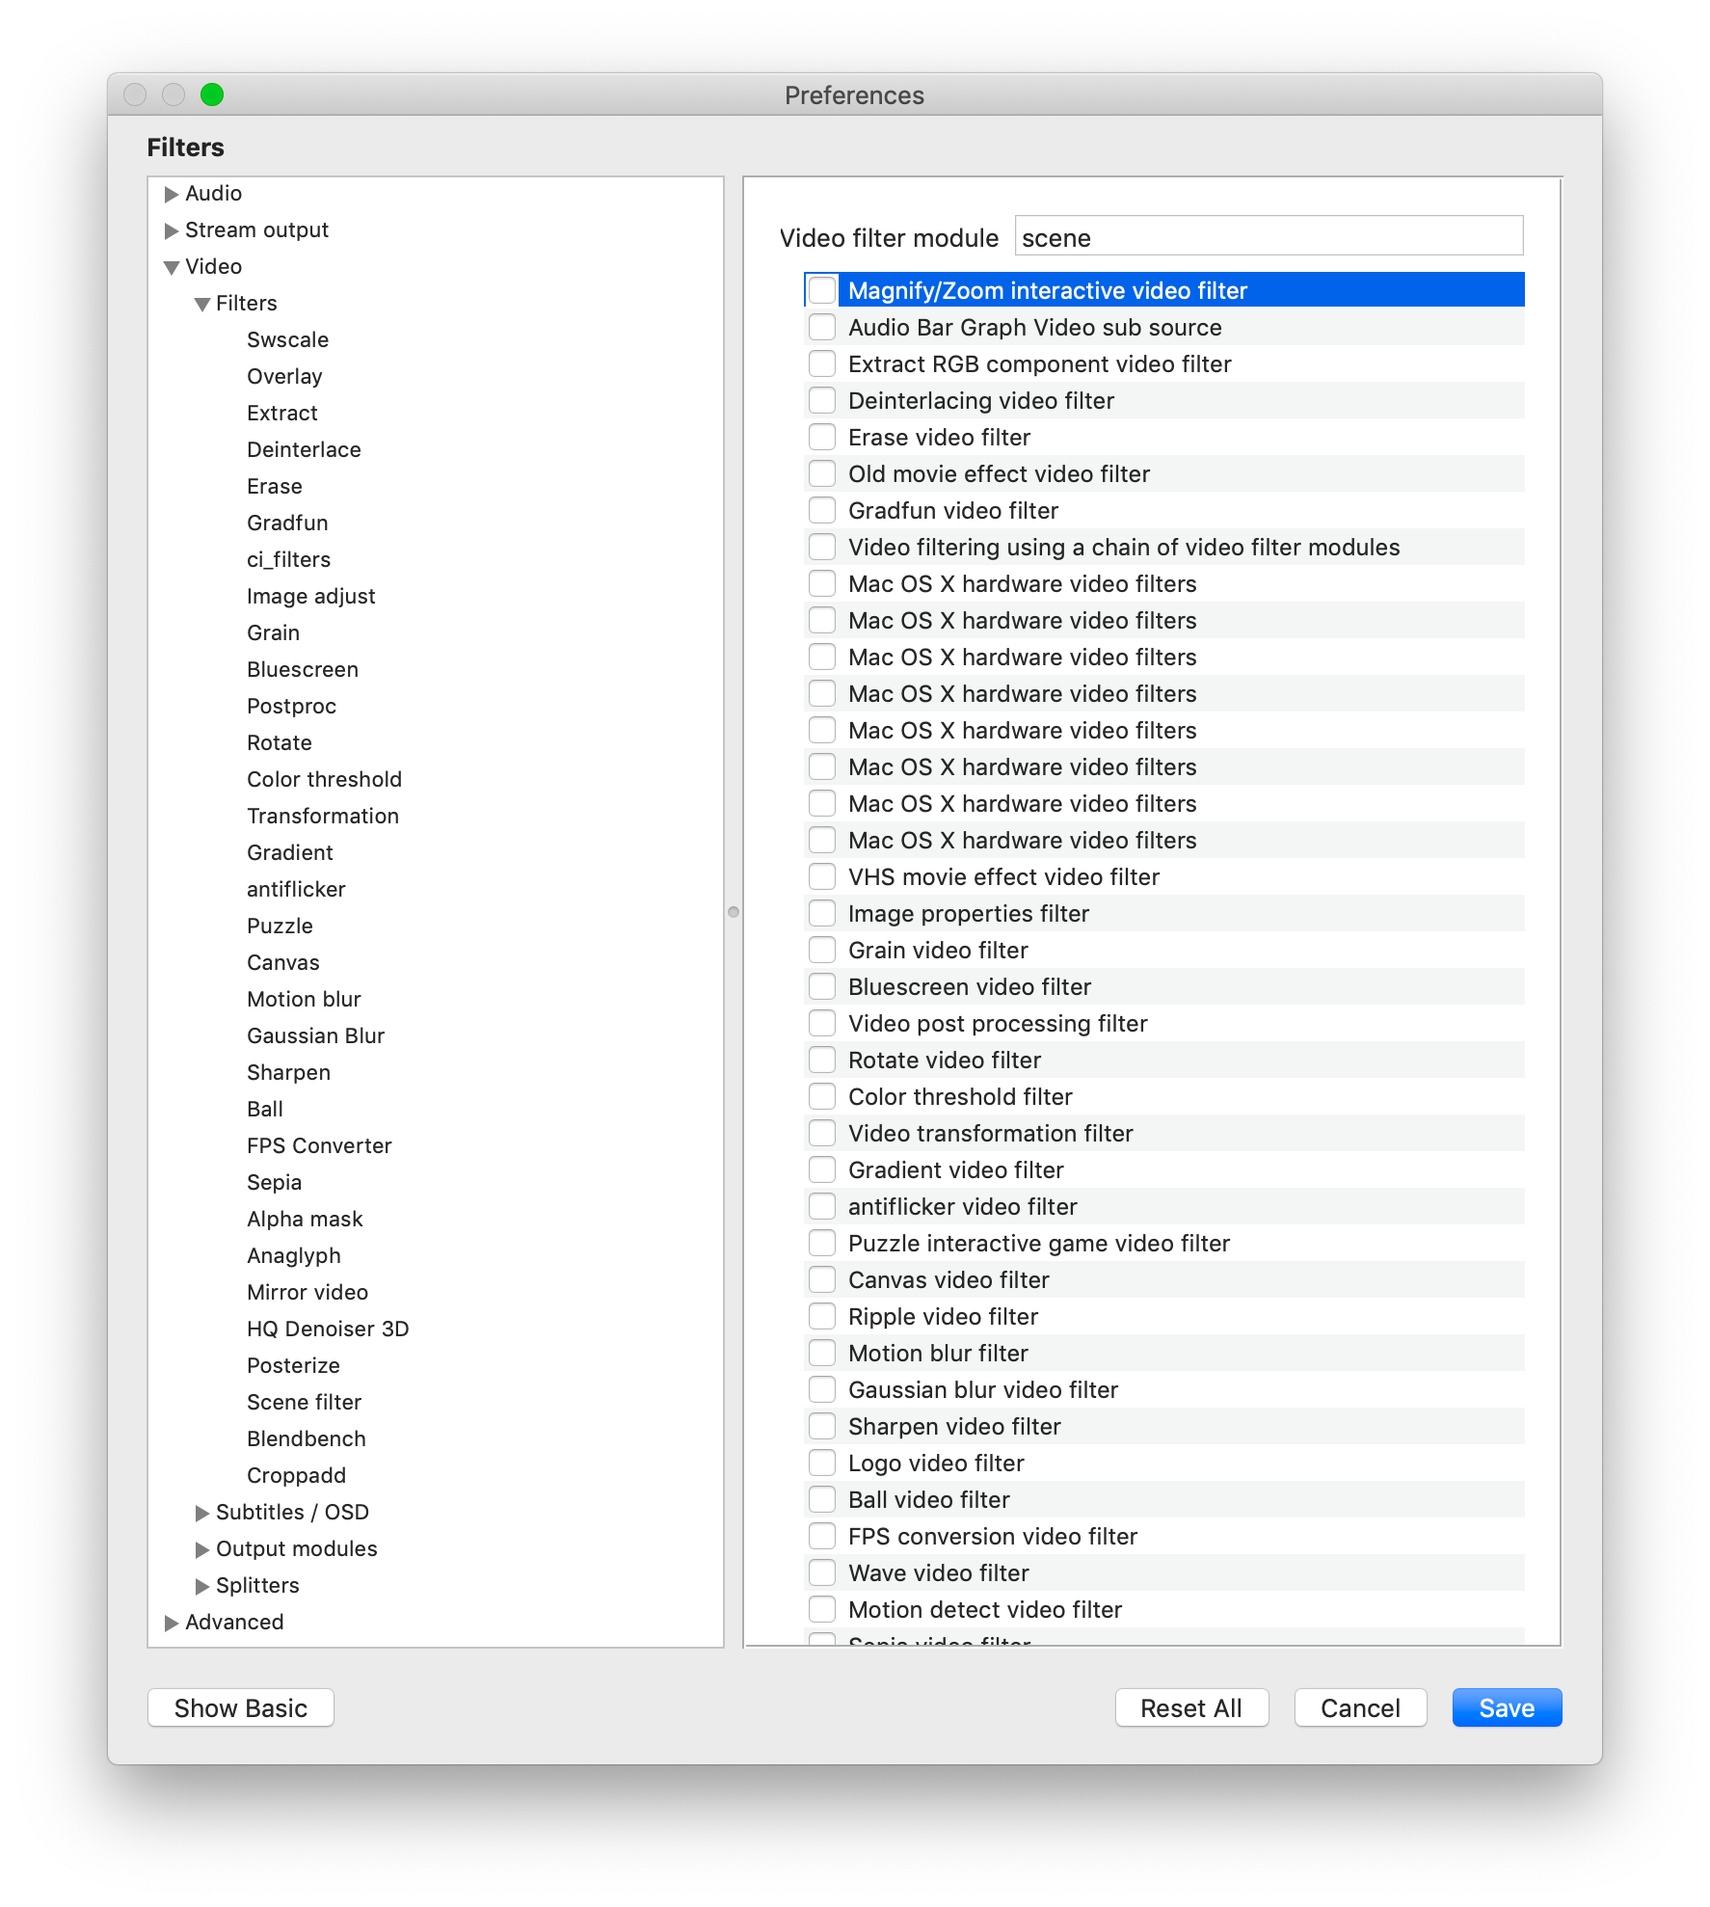
Task: Expand the Subtitles / OSD section
Action: (202, 1513)
